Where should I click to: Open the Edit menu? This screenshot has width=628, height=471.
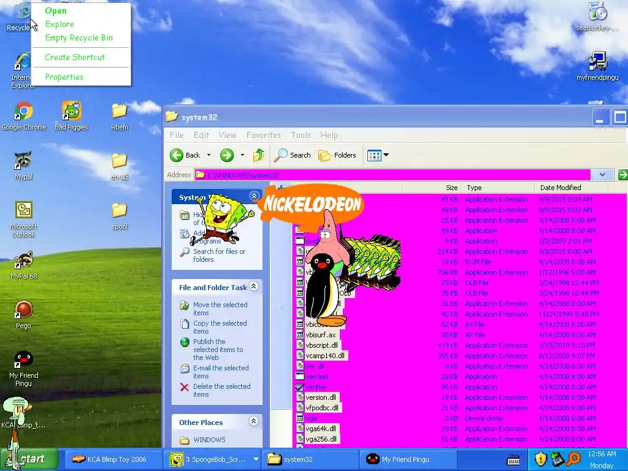coord(201,136)
